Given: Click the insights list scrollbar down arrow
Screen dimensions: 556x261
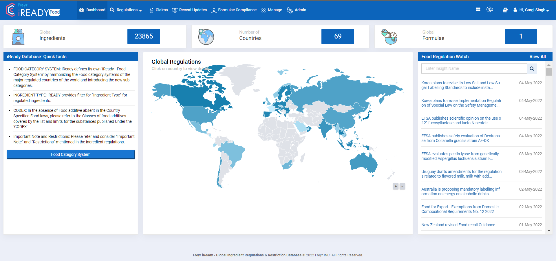Looking at the screenshot, I should (549, 231).
